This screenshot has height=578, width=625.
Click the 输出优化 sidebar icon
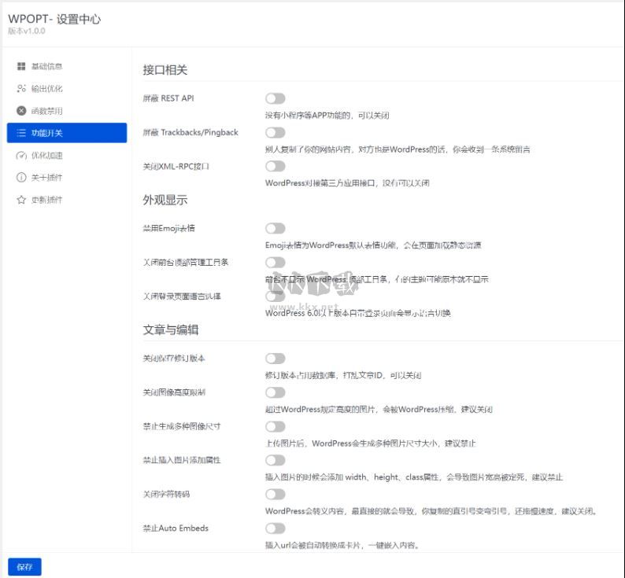[21, 89]
